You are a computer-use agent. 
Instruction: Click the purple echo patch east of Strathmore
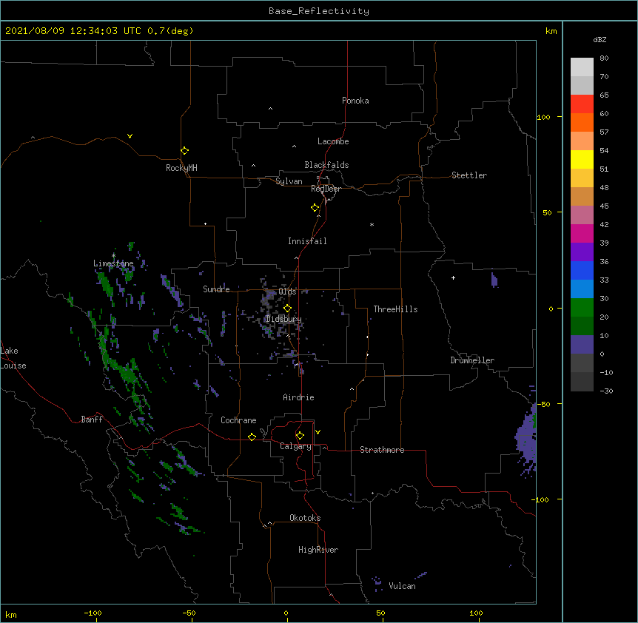527,437
